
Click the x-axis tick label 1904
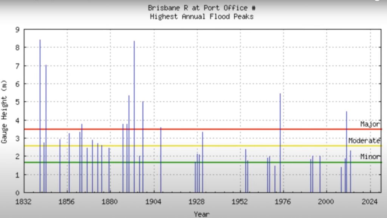tap(153, 202)
